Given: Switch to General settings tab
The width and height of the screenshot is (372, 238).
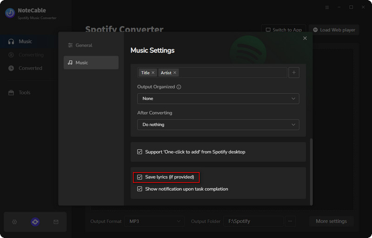Looking at the screenshot, I should click(91, 45).
